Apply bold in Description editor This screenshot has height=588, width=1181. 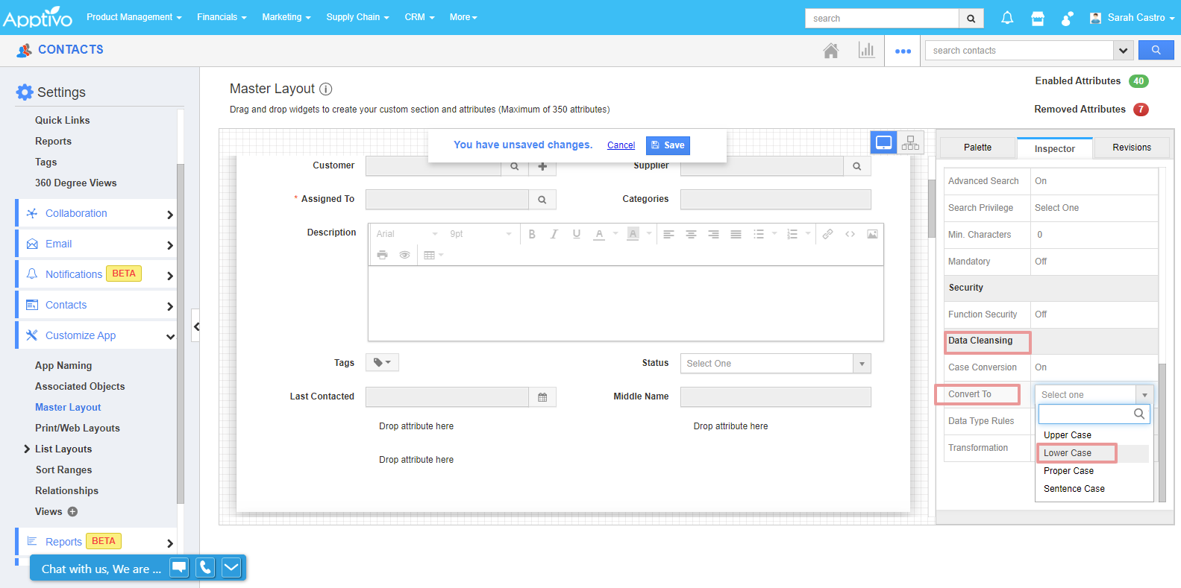[x=532, y=234]
